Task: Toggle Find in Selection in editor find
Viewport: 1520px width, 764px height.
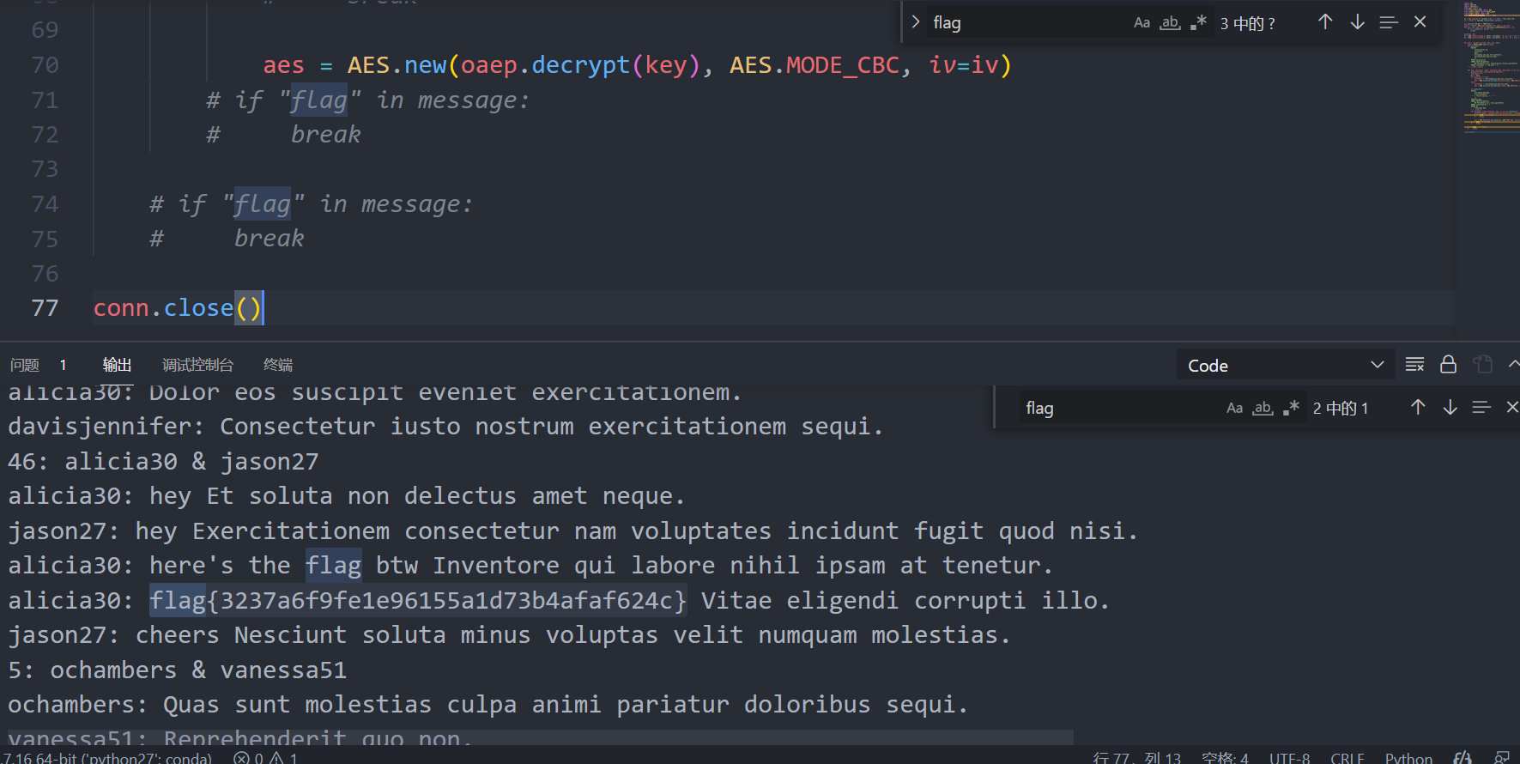Action: (x=1389, y=22)
